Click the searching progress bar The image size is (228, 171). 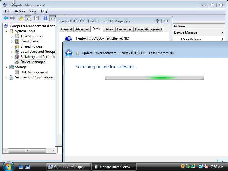tap(154, 77)
